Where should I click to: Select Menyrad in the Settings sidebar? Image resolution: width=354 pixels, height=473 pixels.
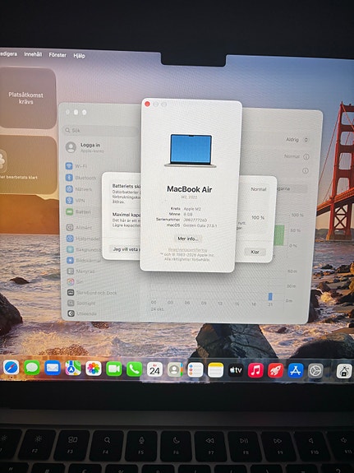[80, 271]
